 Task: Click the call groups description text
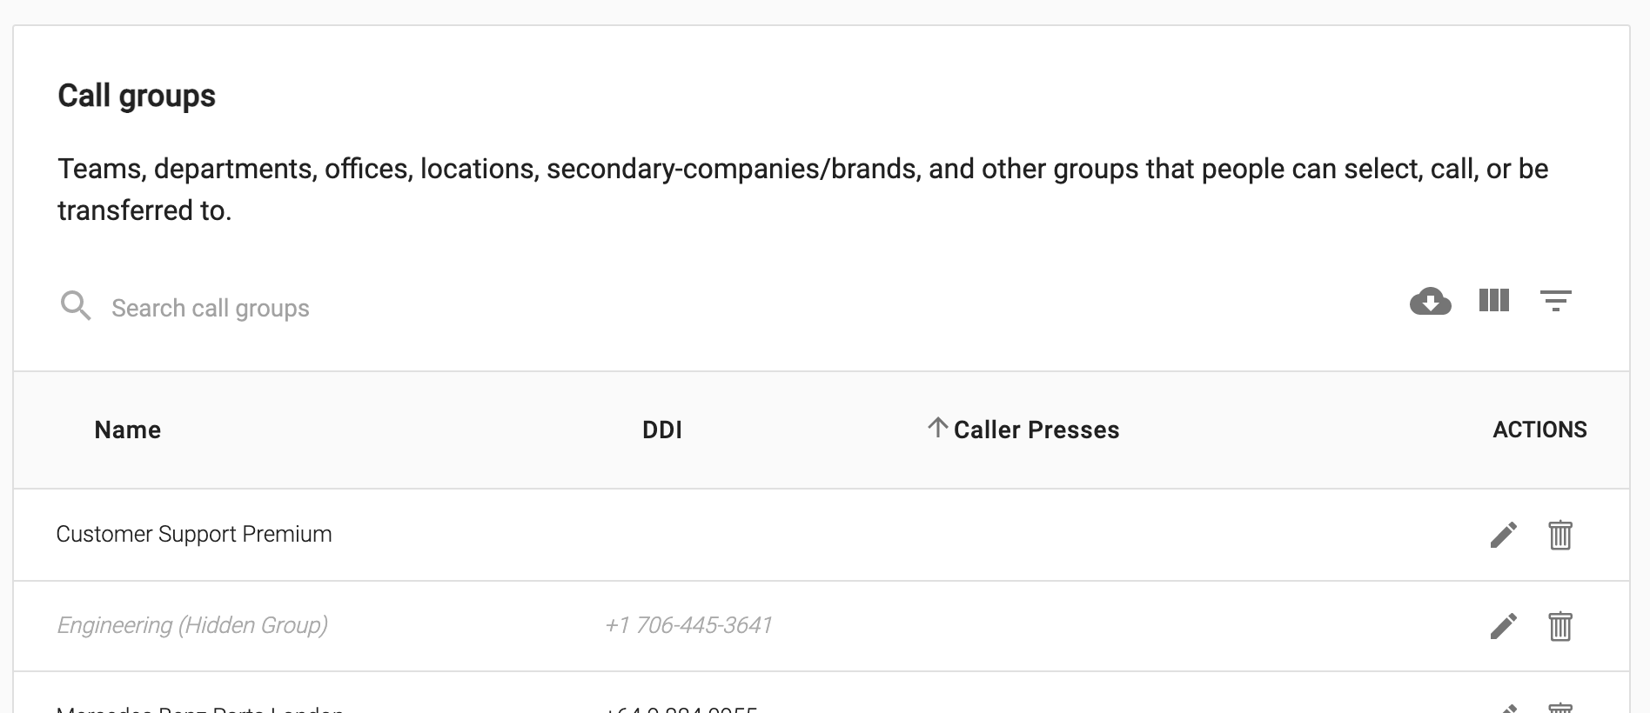pyautogui.click(x=802, y=189)
